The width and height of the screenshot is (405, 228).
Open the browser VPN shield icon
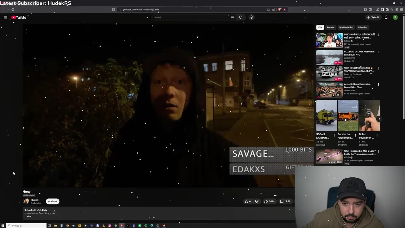point(397,9)
